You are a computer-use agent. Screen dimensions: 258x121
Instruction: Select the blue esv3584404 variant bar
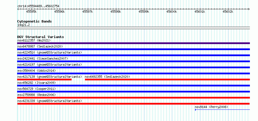[133, 73]
